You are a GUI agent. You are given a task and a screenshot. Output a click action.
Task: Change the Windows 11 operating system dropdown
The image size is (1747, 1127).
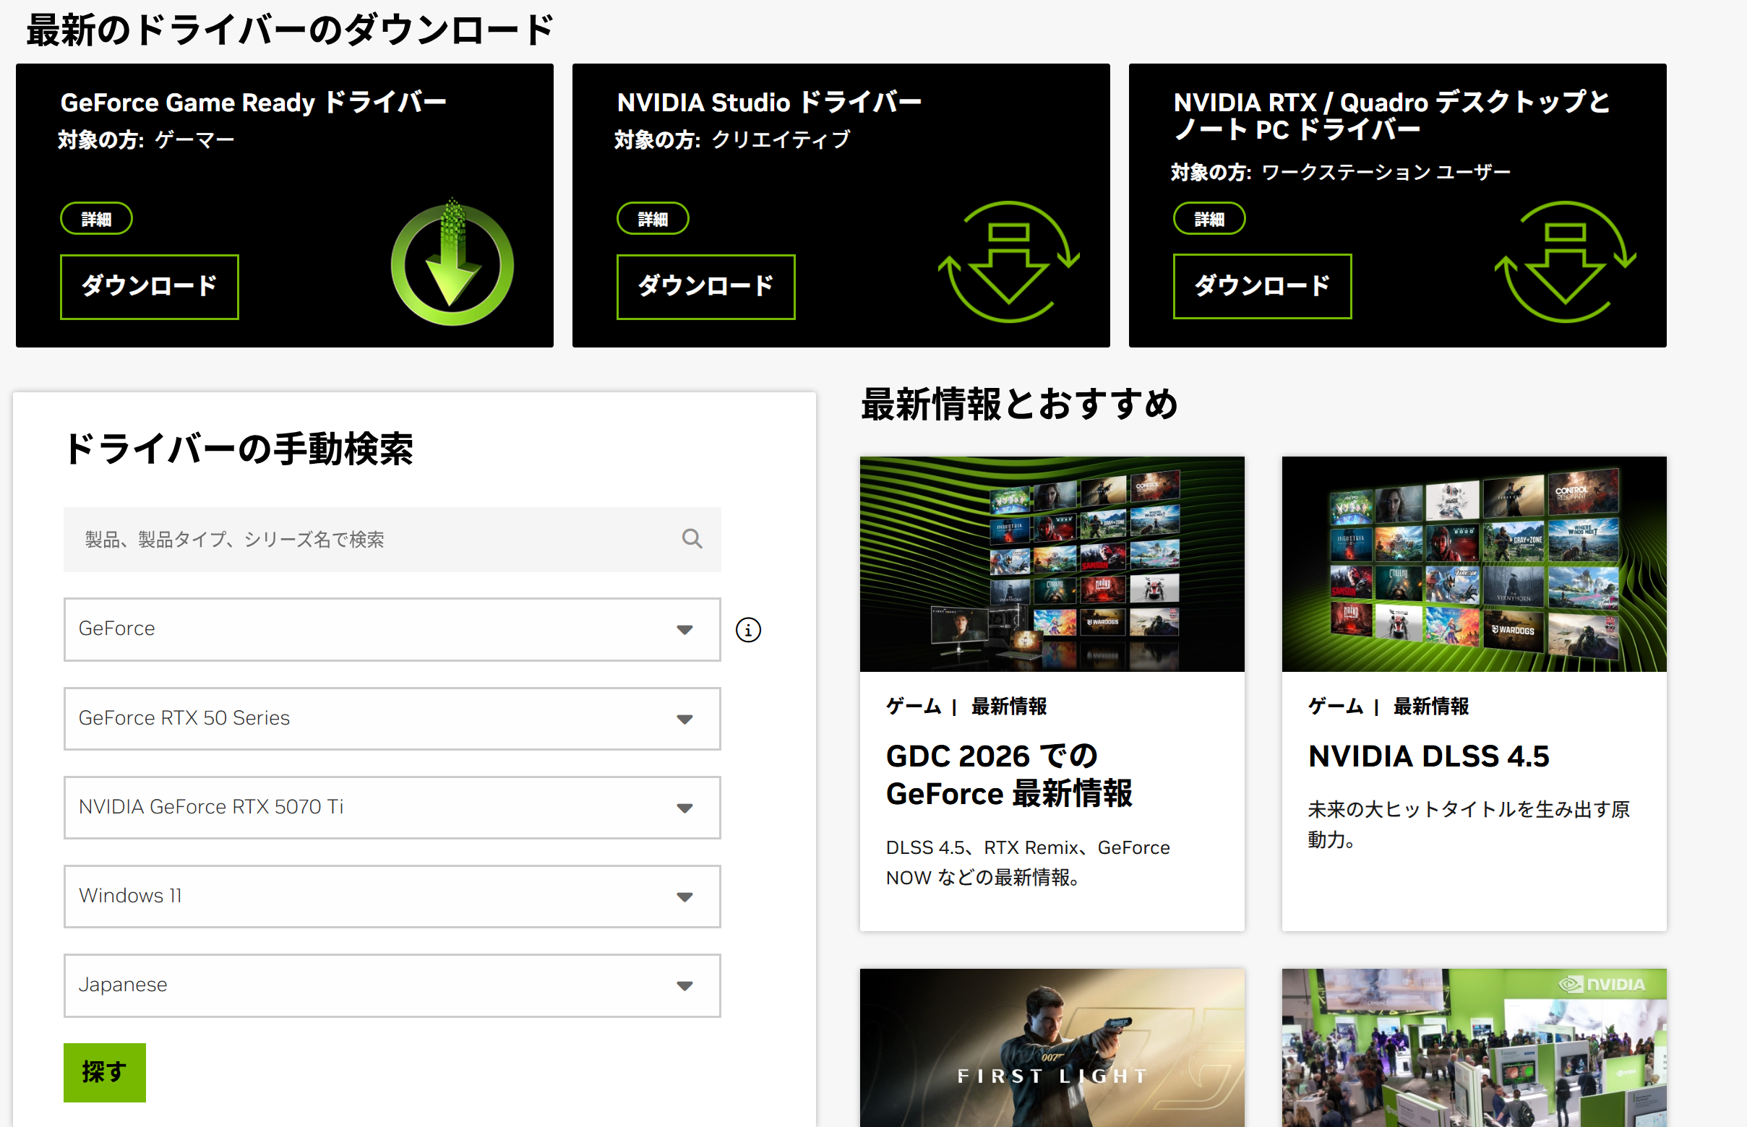point(392,897)
